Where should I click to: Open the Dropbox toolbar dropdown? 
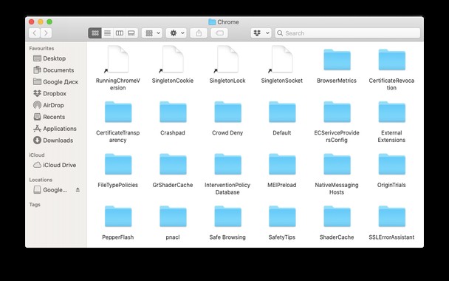261,33
